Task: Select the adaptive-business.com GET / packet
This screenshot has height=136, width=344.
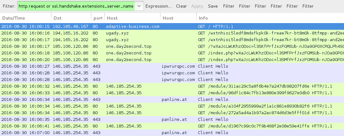Action: (133, 26)
